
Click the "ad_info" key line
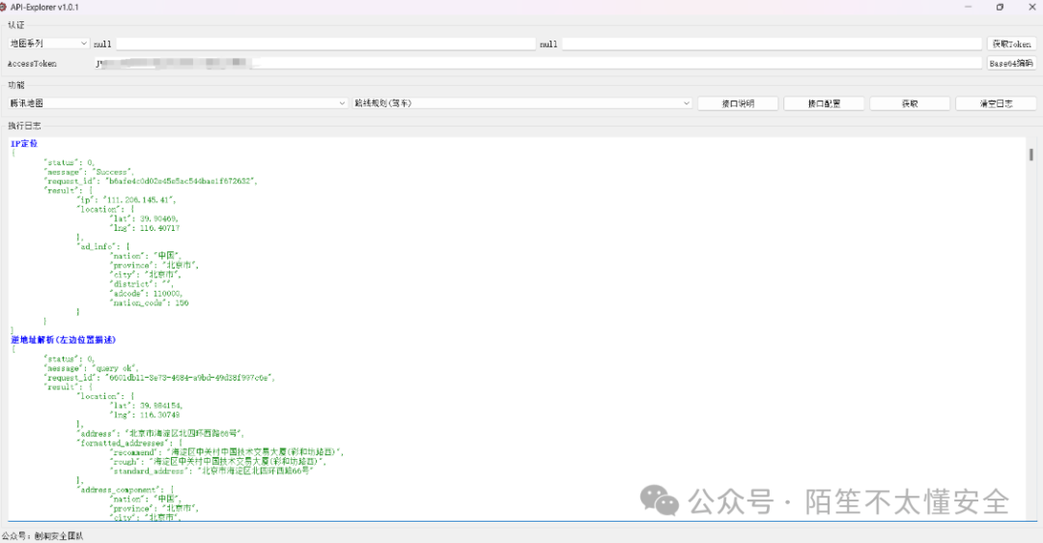click(103, 246)
